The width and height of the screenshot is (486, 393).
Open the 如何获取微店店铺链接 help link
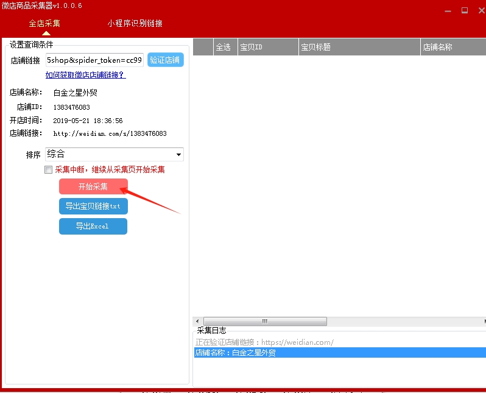tap(85, 75)
